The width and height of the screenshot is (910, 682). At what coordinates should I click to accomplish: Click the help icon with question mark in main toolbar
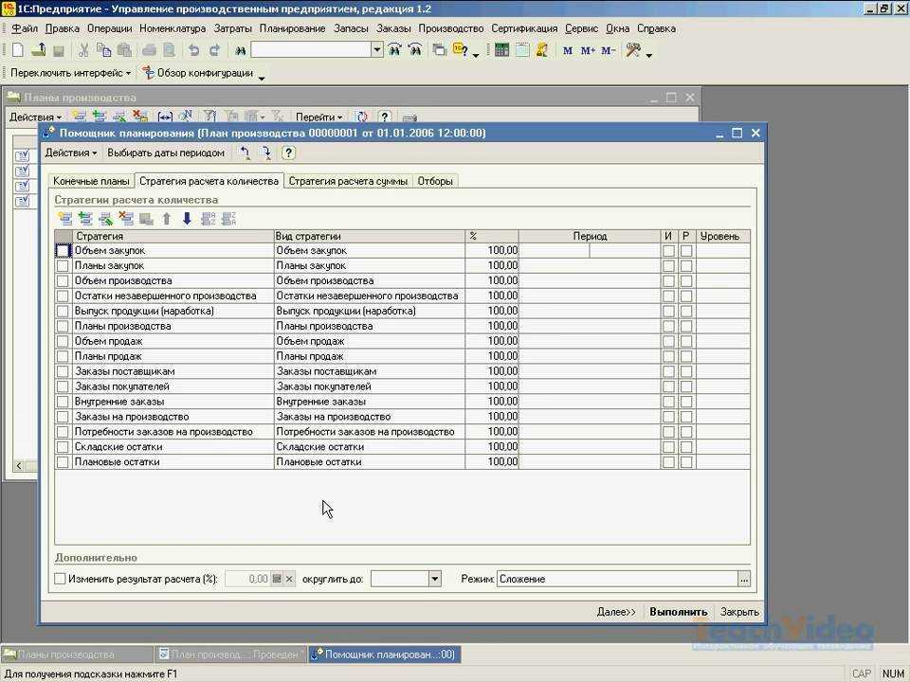tap(461, 50)
